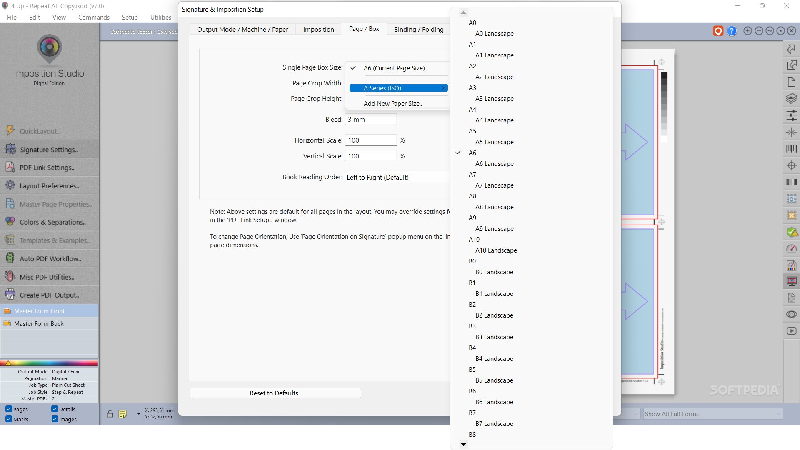This screenshot has width=800, height=450.
Task: Expand the A Series (ISO) submenu
Action: 399,88
